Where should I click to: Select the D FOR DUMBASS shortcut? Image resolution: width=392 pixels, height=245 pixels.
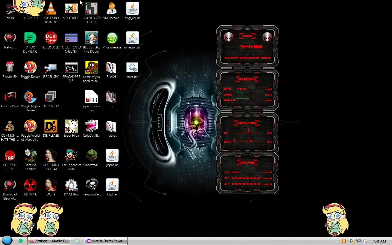coord(30,42)
